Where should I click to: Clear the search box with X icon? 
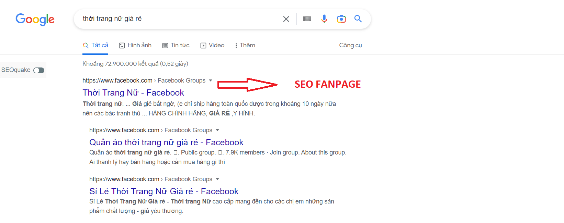coord(286,19)
